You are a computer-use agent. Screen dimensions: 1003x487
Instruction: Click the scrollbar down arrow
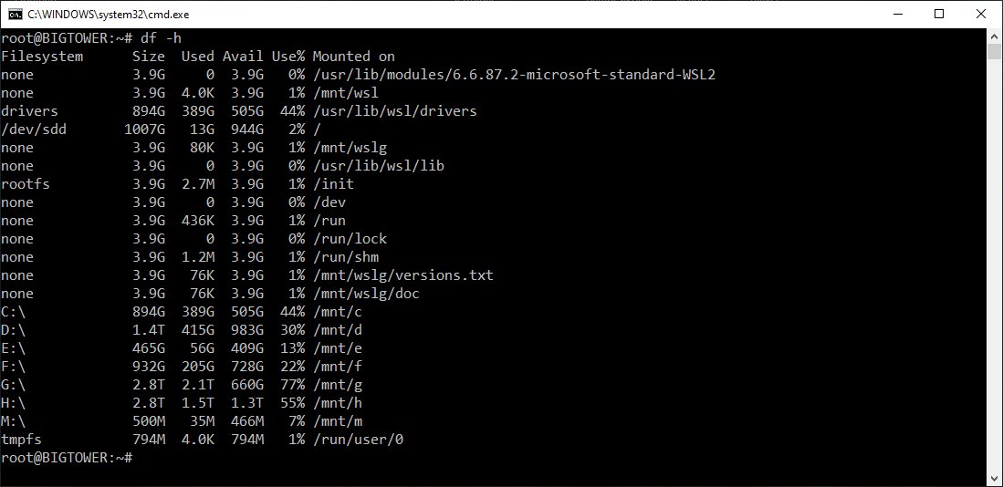[x=995, y=478]
